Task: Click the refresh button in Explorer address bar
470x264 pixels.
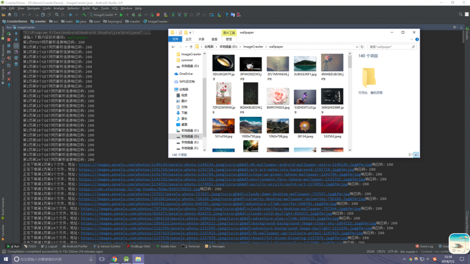Action: 362,47
